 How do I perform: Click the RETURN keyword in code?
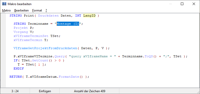[16, 77]
